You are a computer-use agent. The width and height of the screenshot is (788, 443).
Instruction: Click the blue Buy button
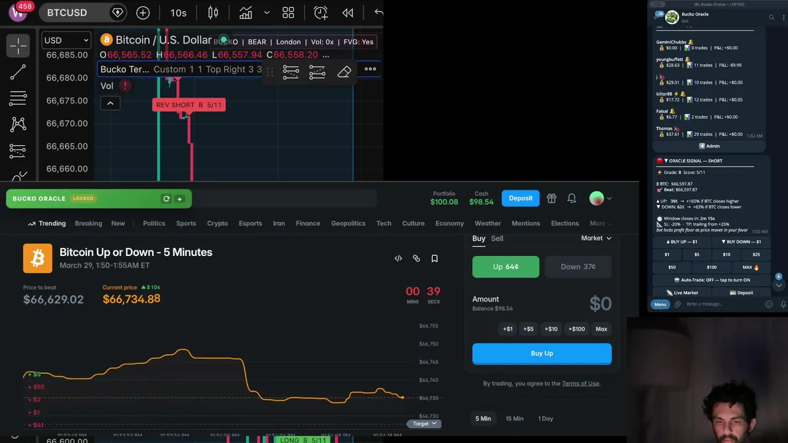tap(542, 354)
